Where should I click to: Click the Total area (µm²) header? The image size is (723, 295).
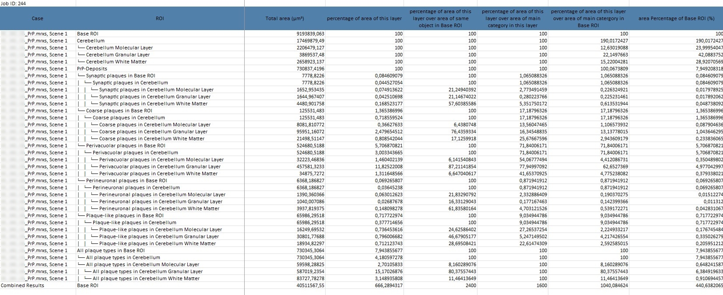pyautogui.click(x=284, y=18)
